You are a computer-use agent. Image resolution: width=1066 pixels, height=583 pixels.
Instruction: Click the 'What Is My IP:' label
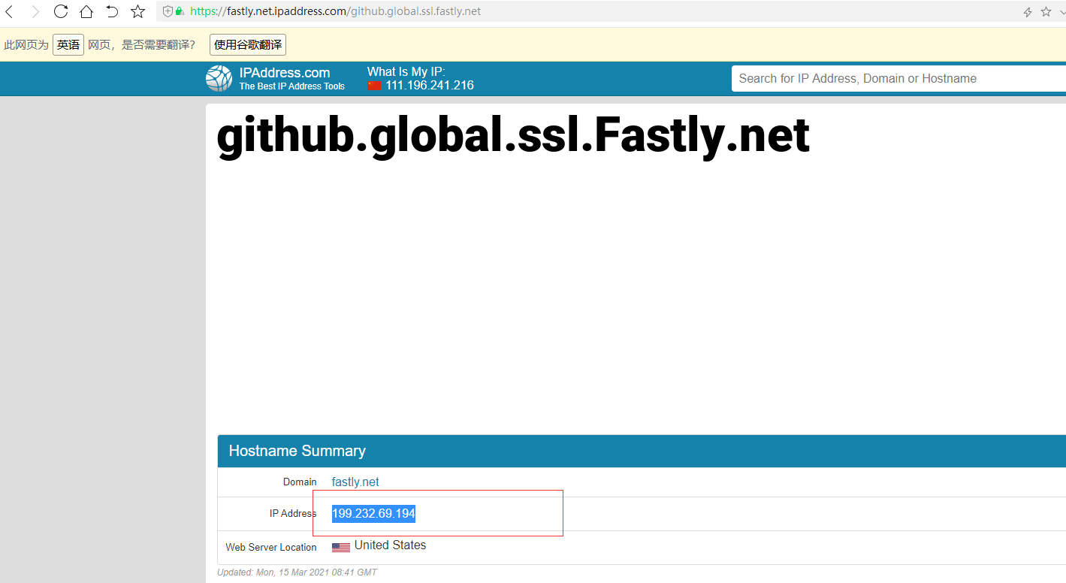coord(406,72)
